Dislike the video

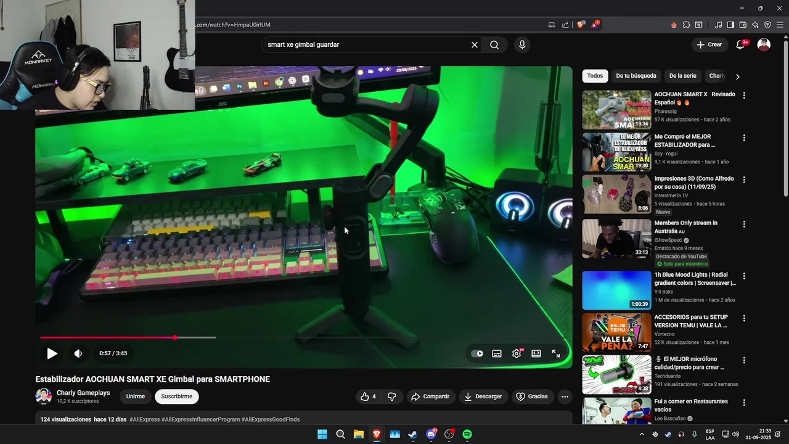(391, 397)
